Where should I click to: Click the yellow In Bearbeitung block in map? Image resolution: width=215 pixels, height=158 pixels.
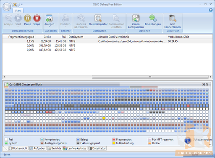click(104, 118)
